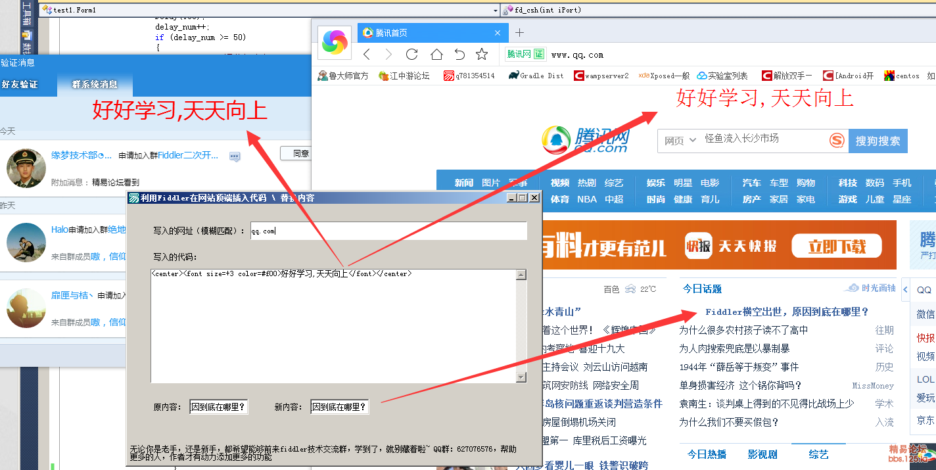Open the 科技 navigation link
Image resolution: width=936 pixels, height=470 pixels.
point(848,183)
